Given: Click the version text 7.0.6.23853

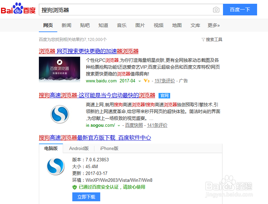Looking at the screenshot, I should click(97, 160).
